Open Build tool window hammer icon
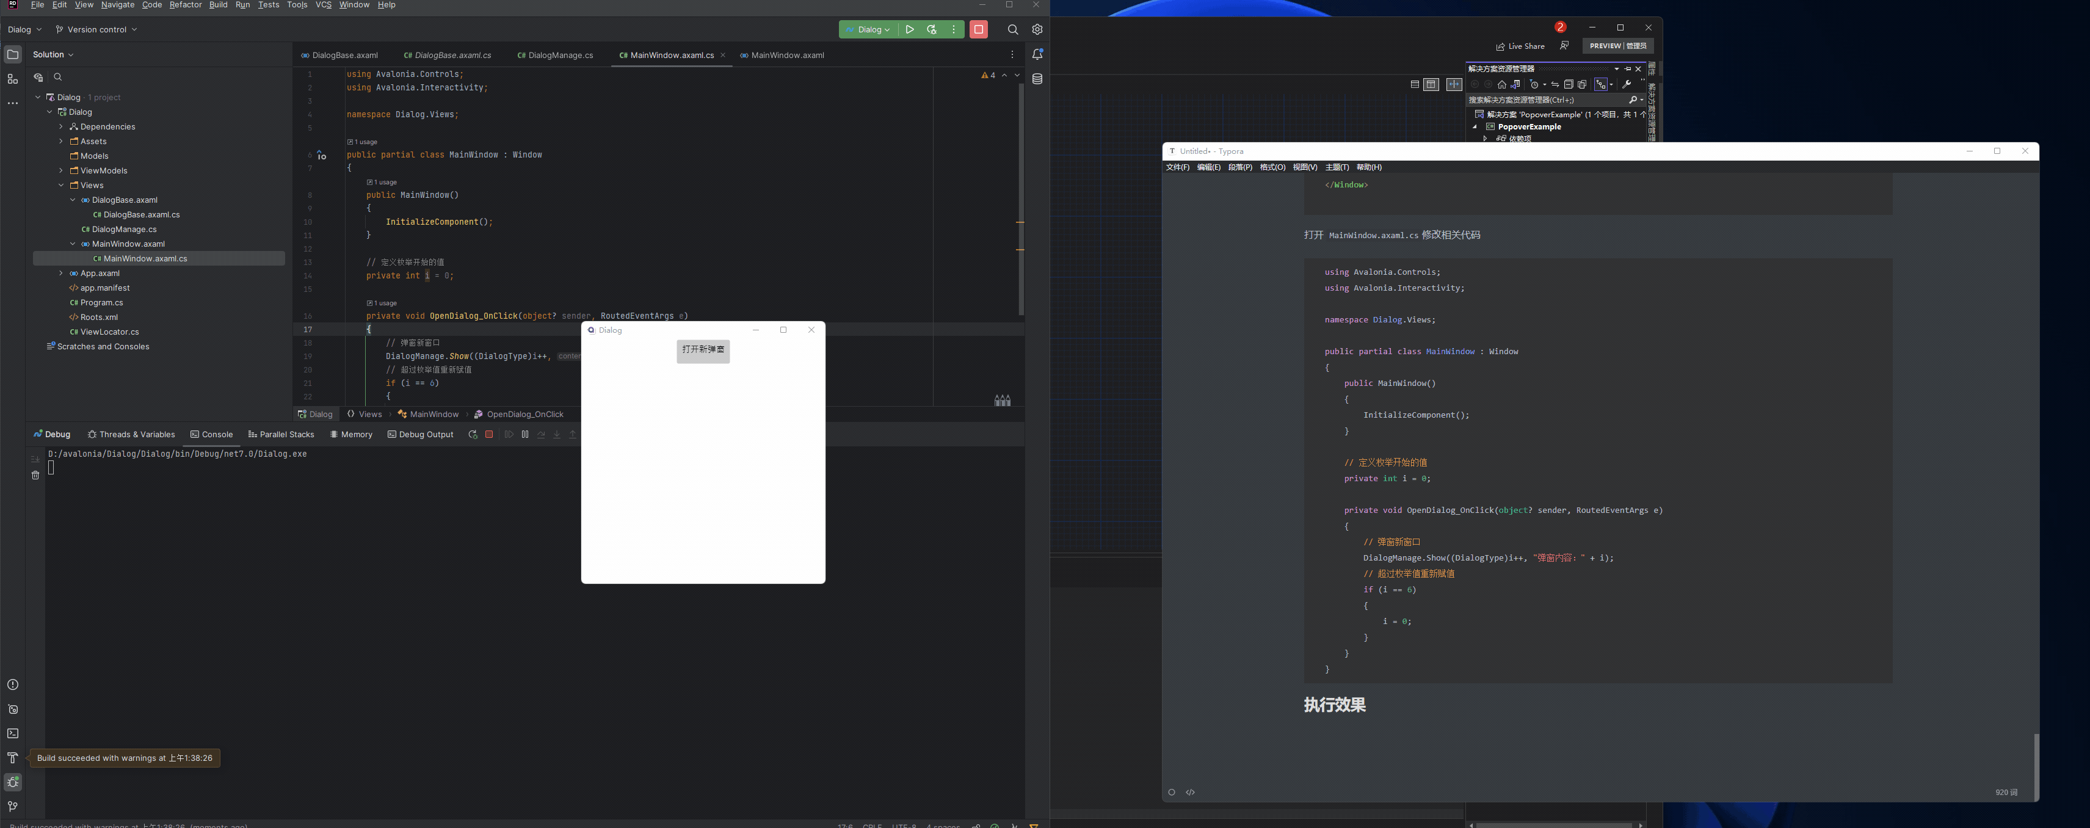Screen dimensions: 2090x828 coord(12,757)
